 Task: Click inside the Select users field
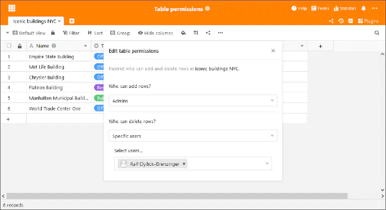[193, 163]
